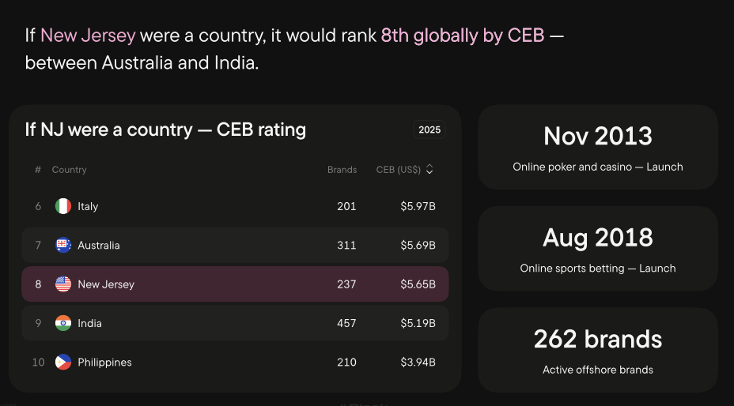Click the Philippines country name
734x406 pixels.
pos(104,363)
